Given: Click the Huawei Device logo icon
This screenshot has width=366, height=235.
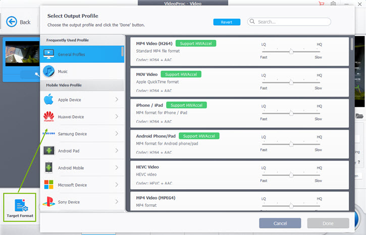Looking at the screenshot, I should 49,116.
